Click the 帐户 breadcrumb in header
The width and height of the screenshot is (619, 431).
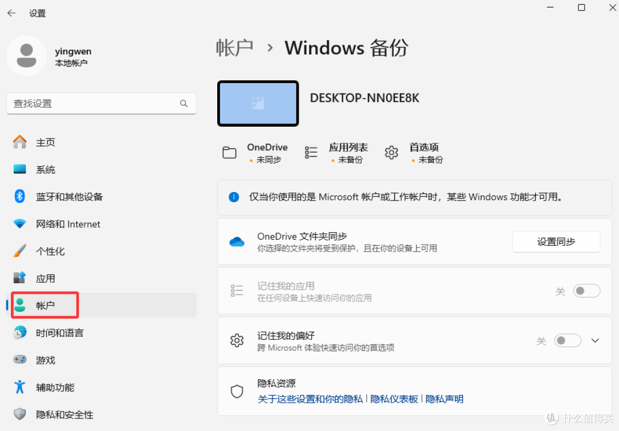point(234,48)
